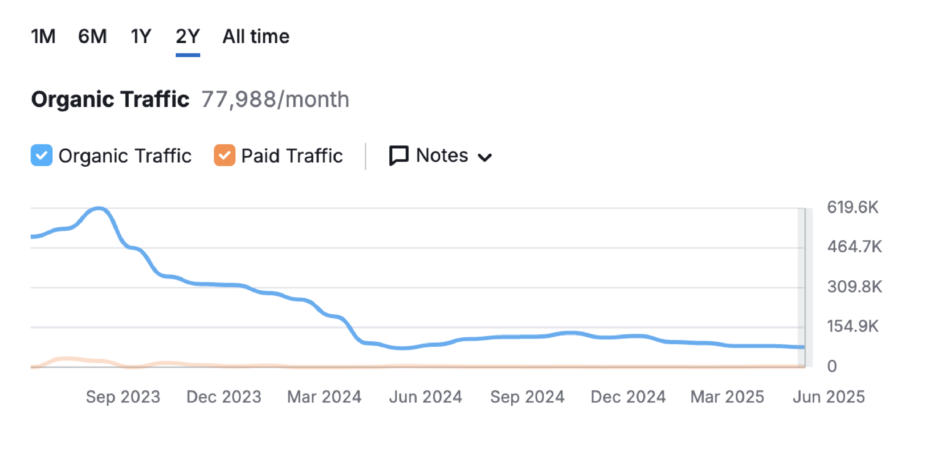Switch to the 6M time range

click(92, 37)
